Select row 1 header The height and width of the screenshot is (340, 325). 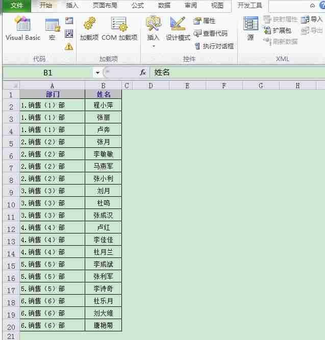pyautogui.click(x=11, y=94)
